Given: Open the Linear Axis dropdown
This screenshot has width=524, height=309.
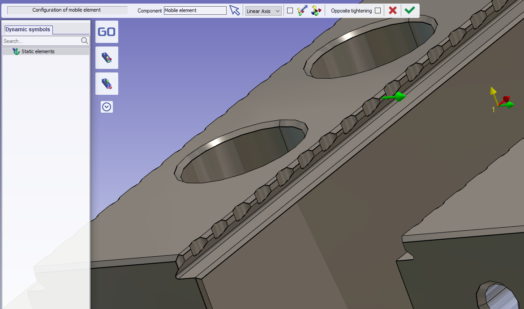Looking at the screenshot, I should point(263,11).
